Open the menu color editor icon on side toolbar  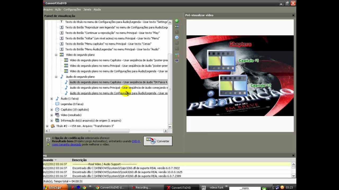177,55
